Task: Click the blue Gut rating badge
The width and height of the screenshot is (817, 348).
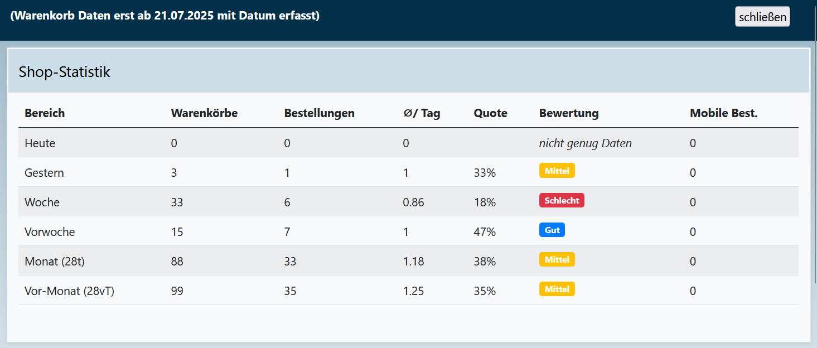Action: [x=552, y=230]
